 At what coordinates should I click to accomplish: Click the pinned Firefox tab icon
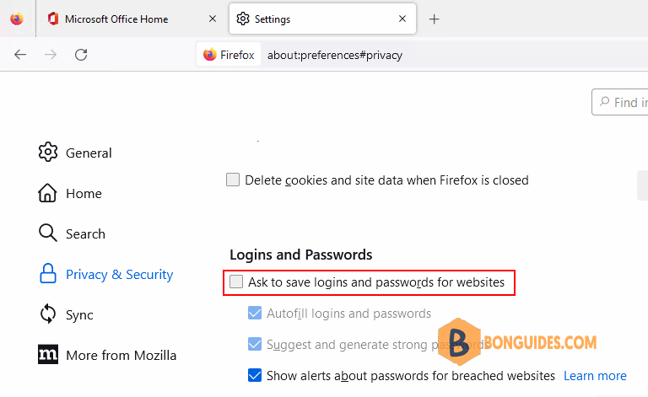pyautogui.click(x=17, y=19)
